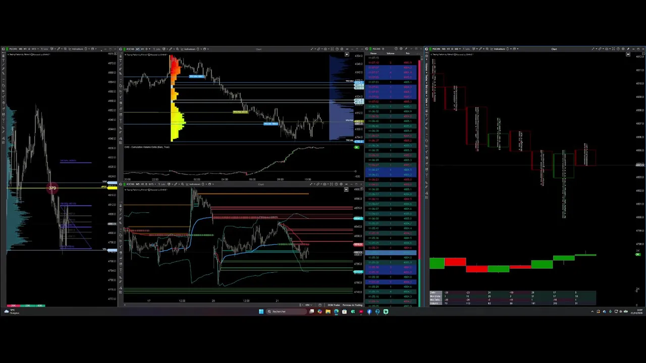This screenshot has height=363, width=646.
Task: Click 1 Lots field in right chart
Action: coord(466,49)
